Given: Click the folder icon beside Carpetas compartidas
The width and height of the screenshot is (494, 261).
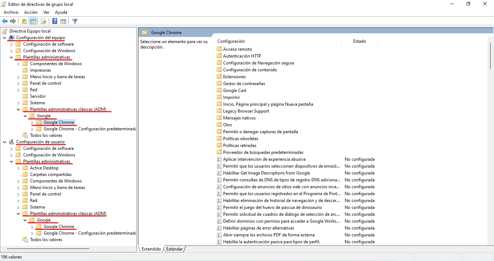Looking at the screenshot, I should 25,174.
